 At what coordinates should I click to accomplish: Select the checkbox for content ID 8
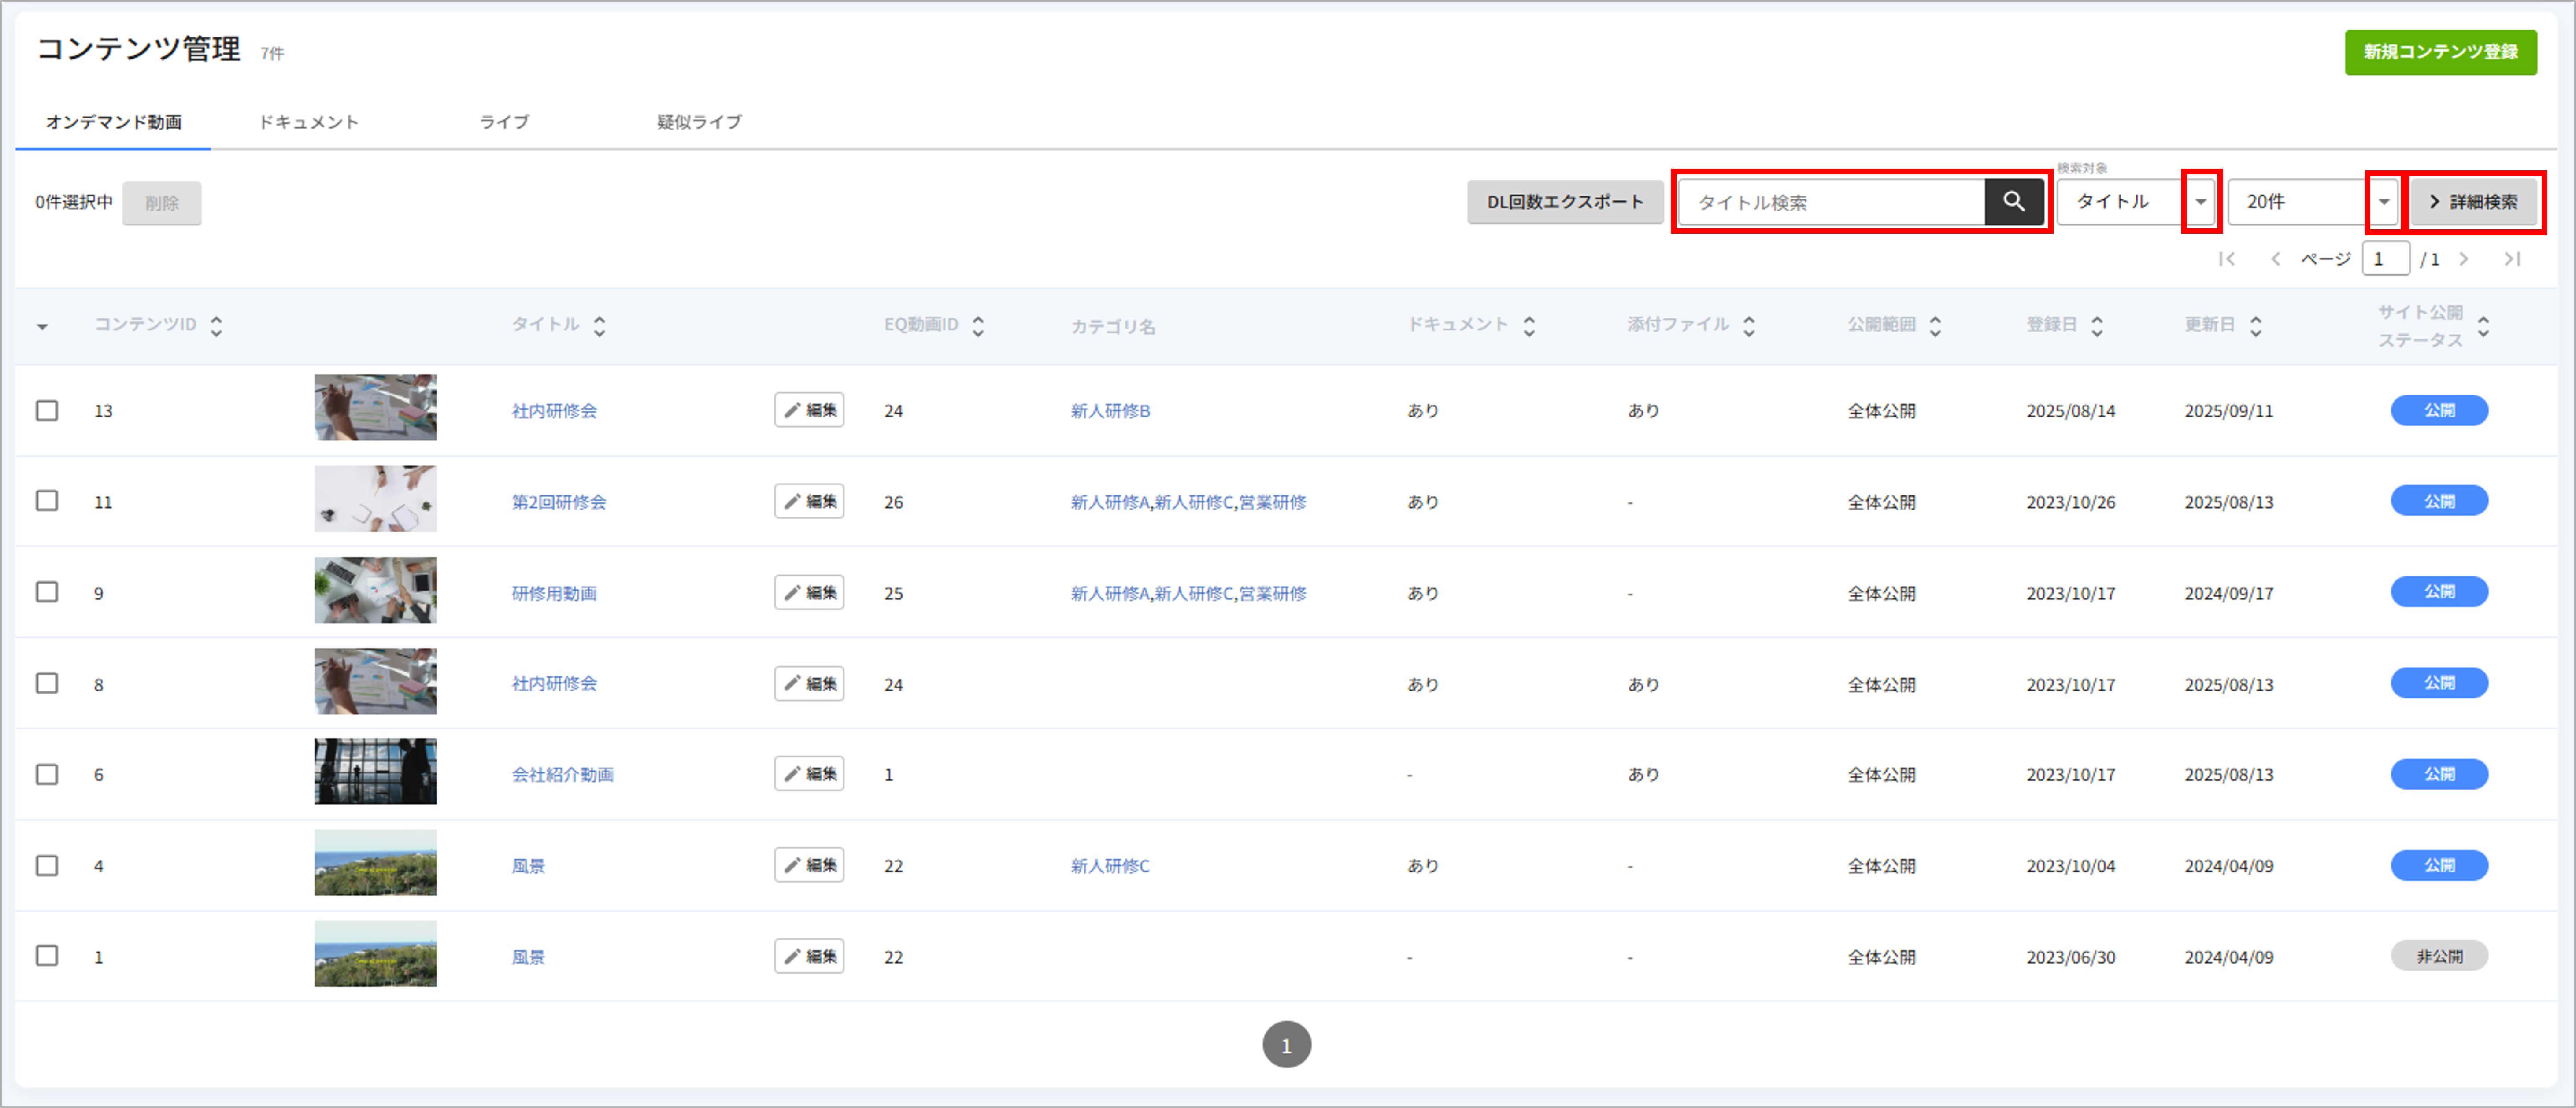click(x=47, y=683)
